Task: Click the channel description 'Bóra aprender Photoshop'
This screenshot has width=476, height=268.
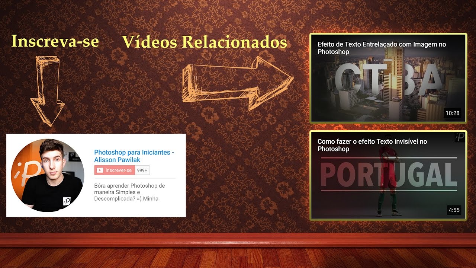Action: click(129, 192)
